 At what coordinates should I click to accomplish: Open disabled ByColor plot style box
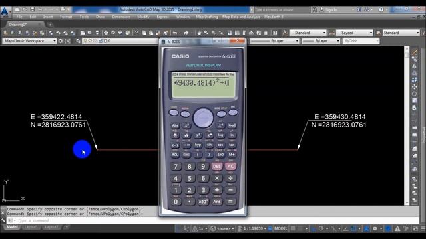(361, 41)
